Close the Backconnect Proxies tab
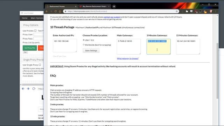 click(76, 6)
